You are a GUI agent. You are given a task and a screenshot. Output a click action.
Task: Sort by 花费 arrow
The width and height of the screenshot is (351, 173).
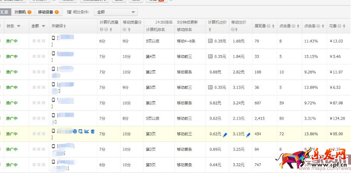click(344, 26)
